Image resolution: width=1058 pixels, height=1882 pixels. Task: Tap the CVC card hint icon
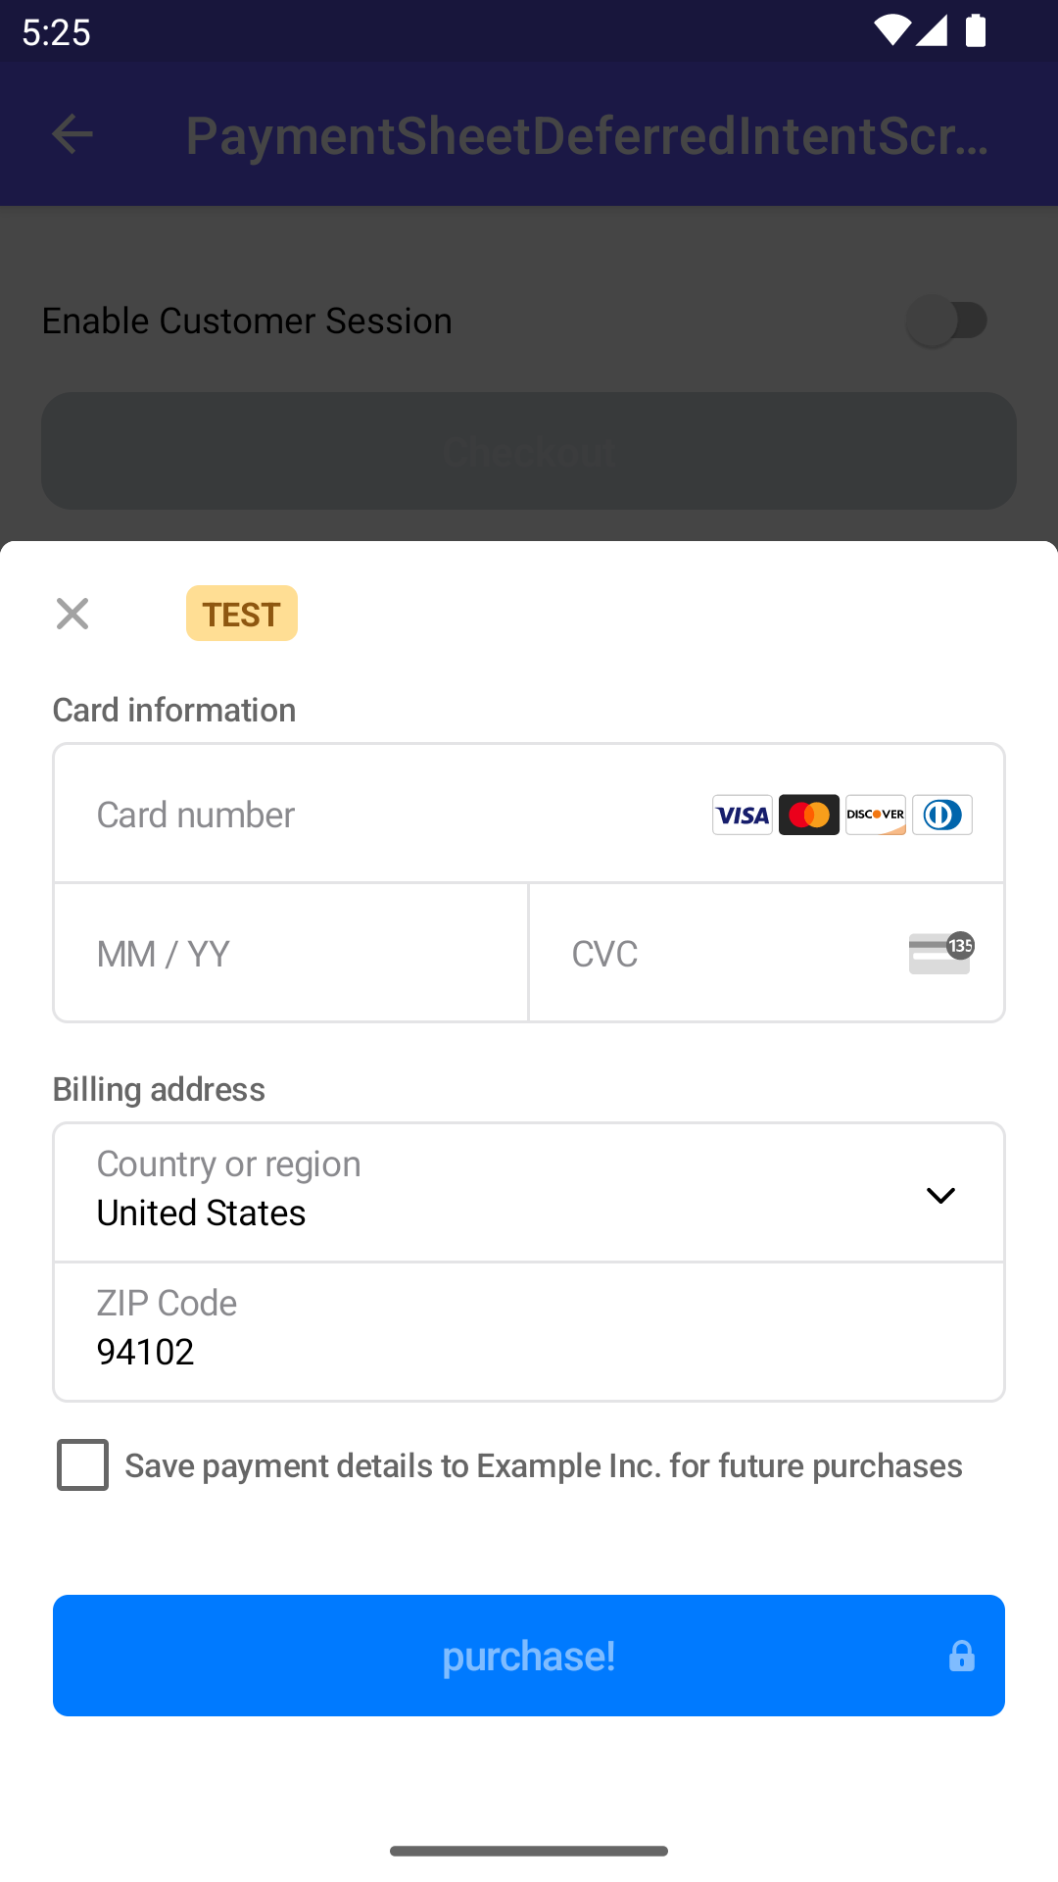pos(940,953)
